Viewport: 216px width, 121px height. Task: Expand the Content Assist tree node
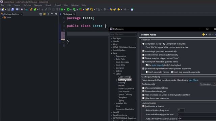(x=117, y=80)
